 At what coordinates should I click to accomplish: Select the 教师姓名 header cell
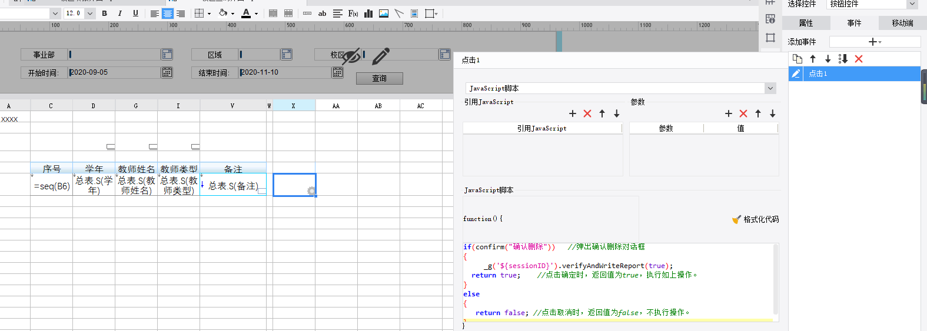(137, 169)
